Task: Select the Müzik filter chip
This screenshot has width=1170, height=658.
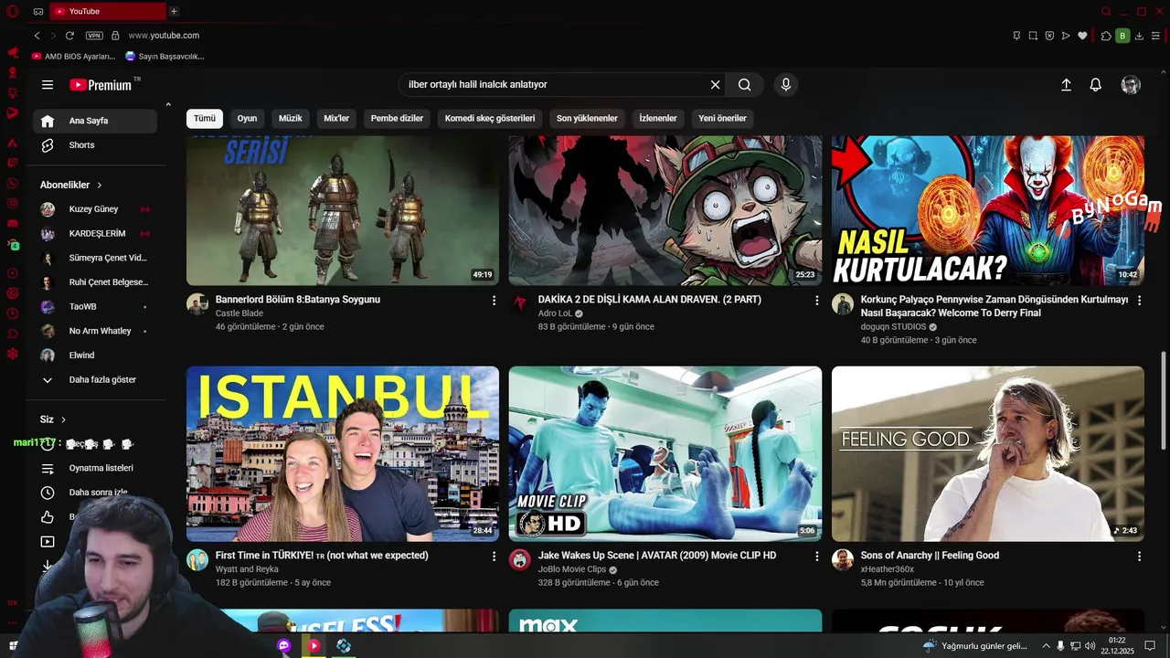Action: tap(290, 118)
